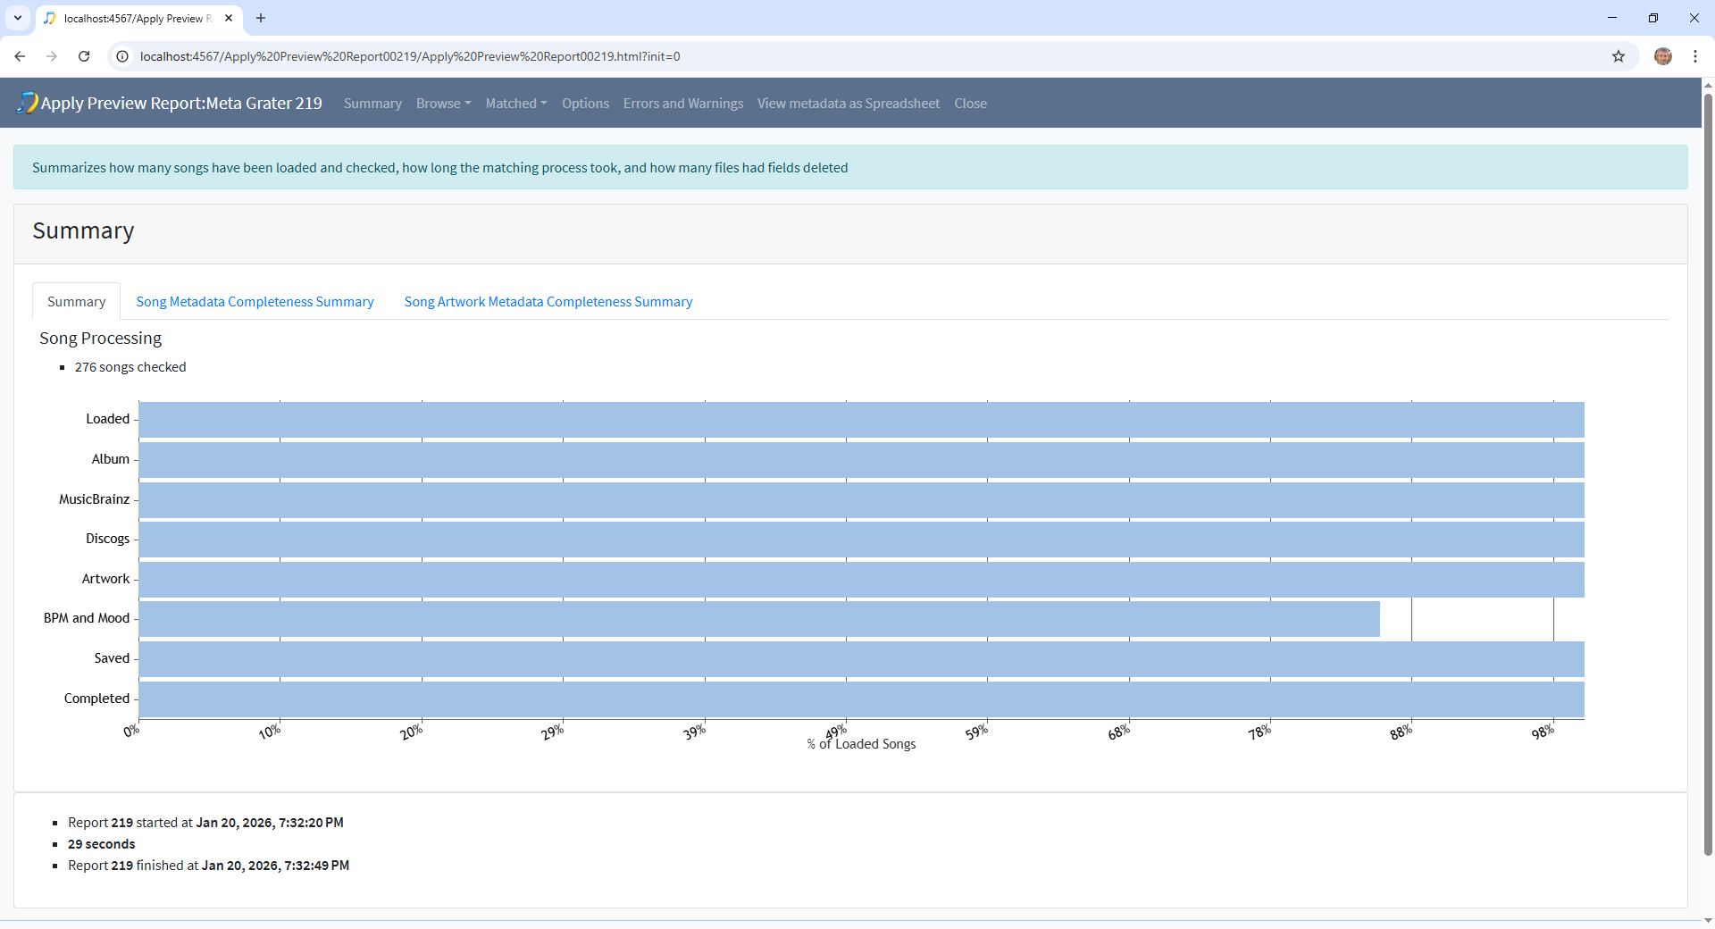Image resolution: width=1715 pixels, height=929 pixels.
Task: Open the Chrome profile avatar
Action: (x=1662, y=56)
